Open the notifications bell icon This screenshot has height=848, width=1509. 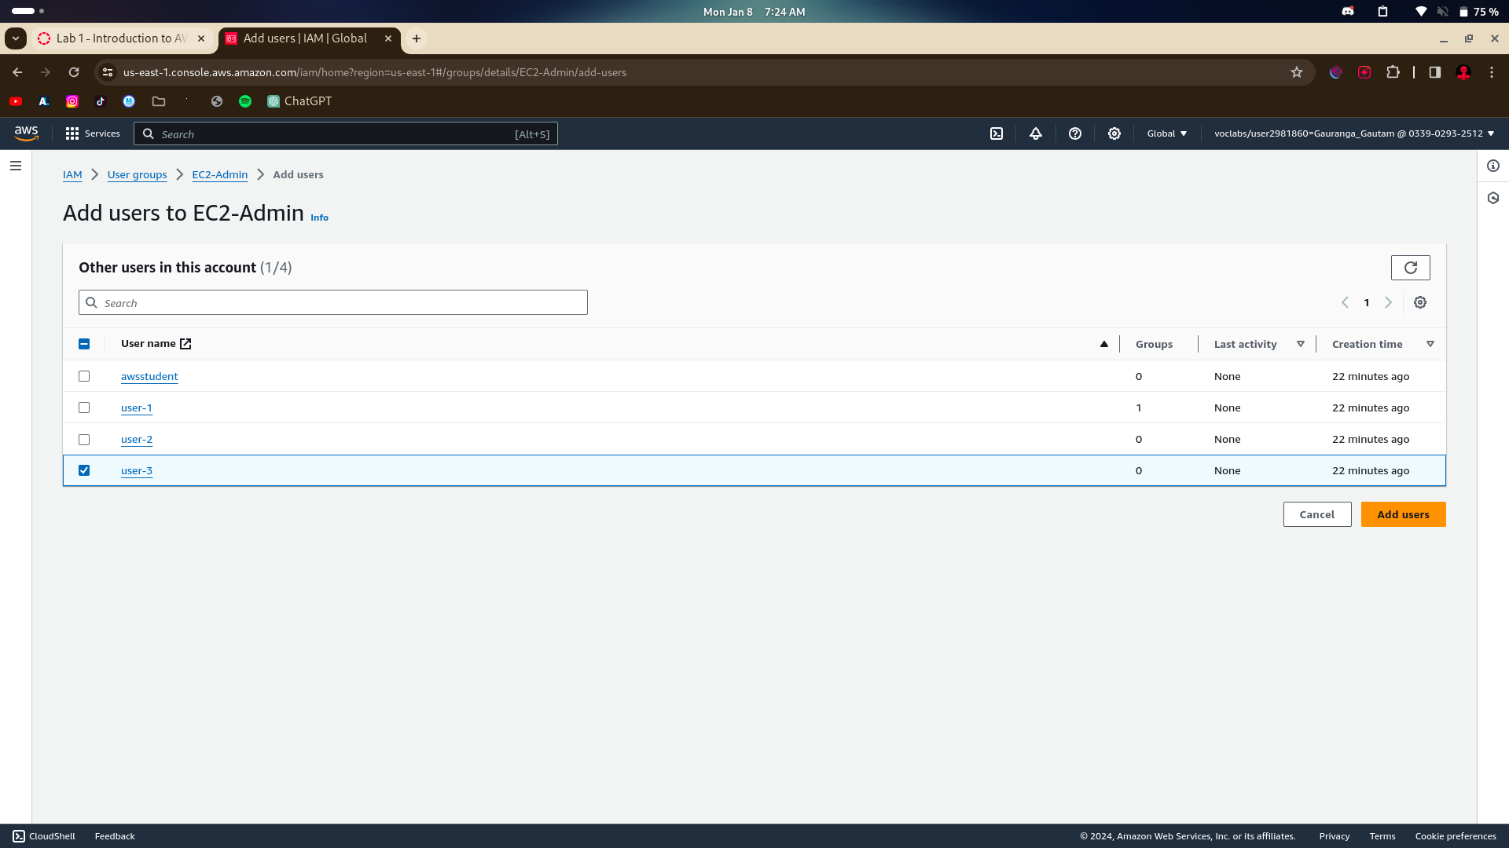coord(1036,133)
